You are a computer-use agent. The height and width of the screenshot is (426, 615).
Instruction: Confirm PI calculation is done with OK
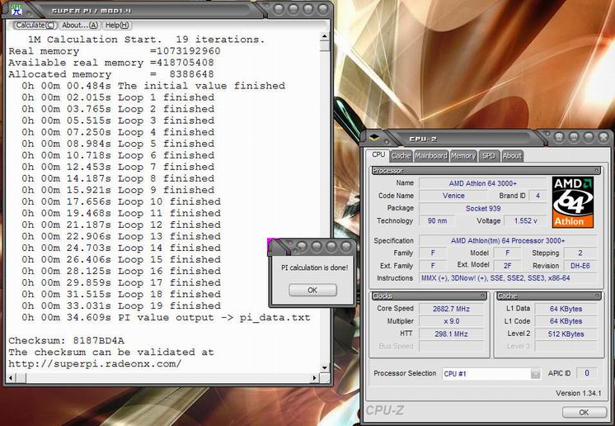click(312, 290)
